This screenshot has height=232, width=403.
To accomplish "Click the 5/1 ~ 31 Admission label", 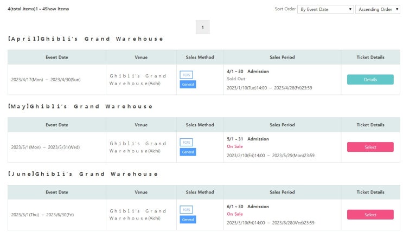I will pyautogui.click(x=248, y=139).
